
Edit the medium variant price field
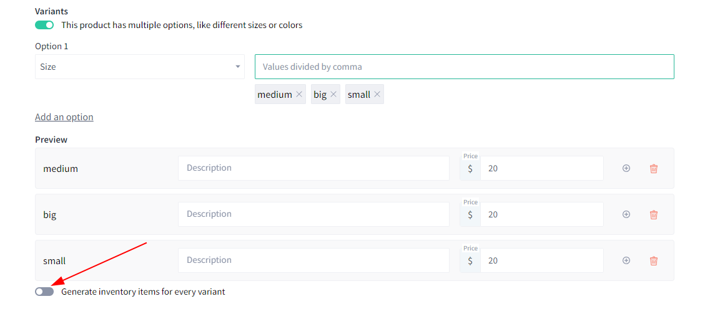coord(542,169)
